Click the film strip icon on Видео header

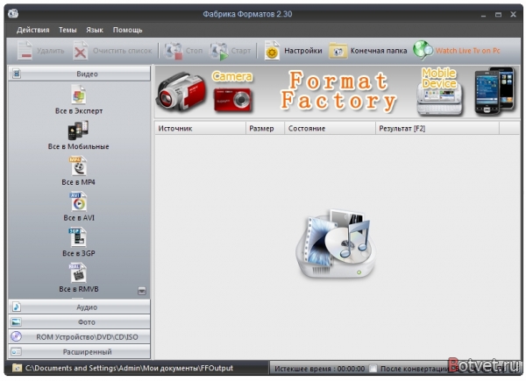point(17,74)
